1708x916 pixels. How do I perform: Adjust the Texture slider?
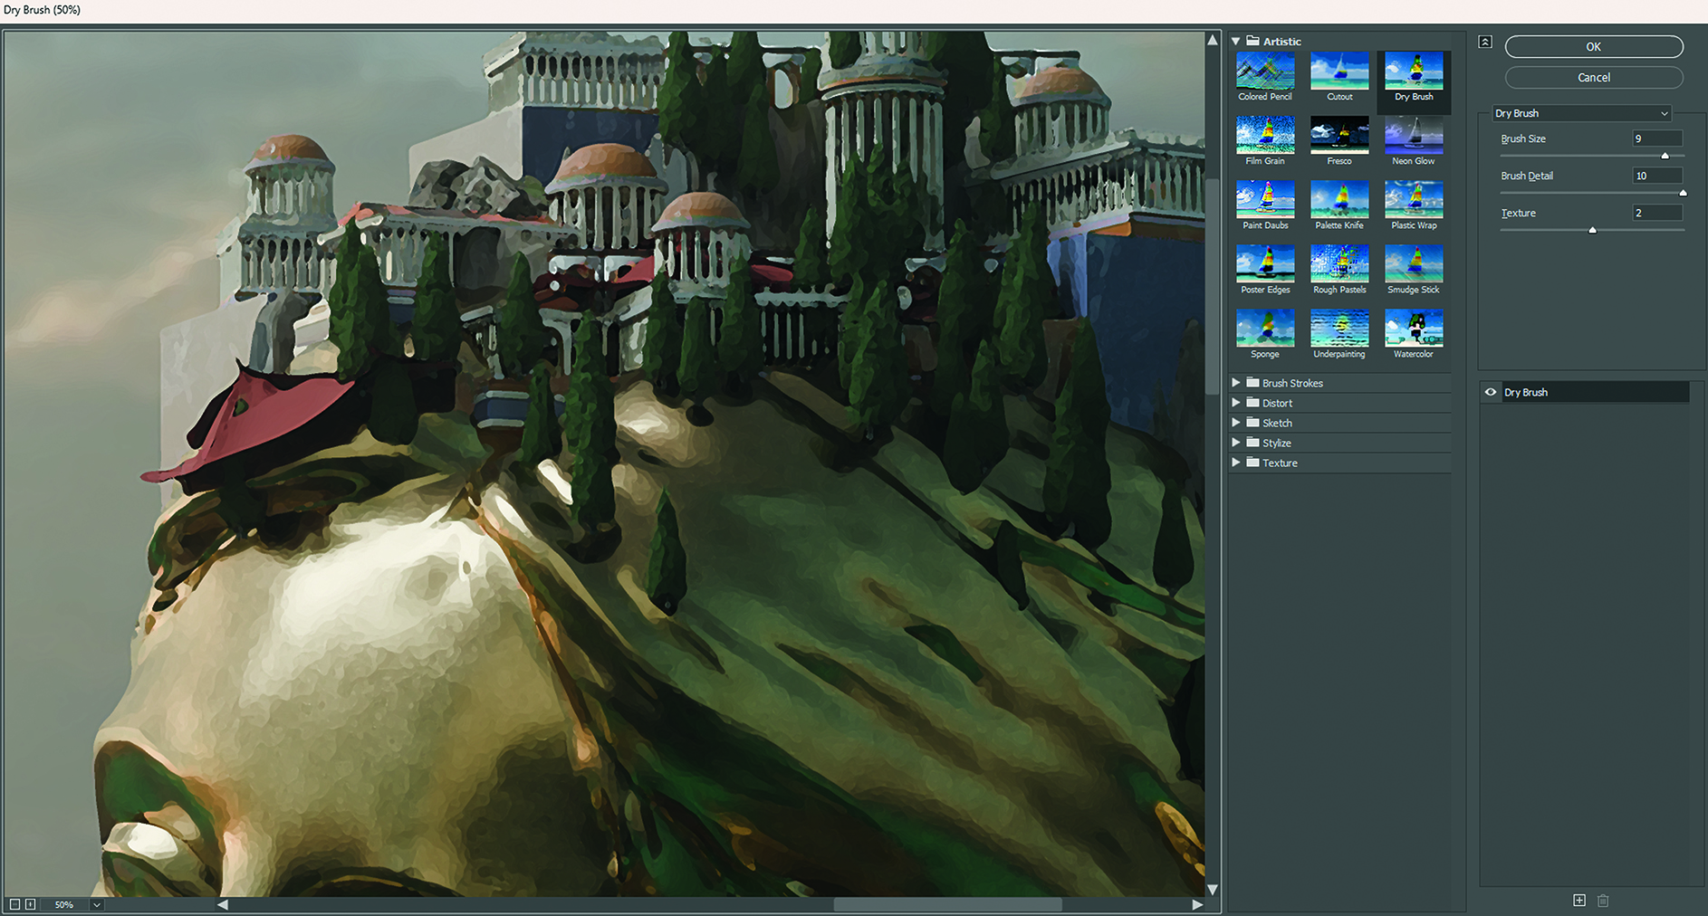1592,230
